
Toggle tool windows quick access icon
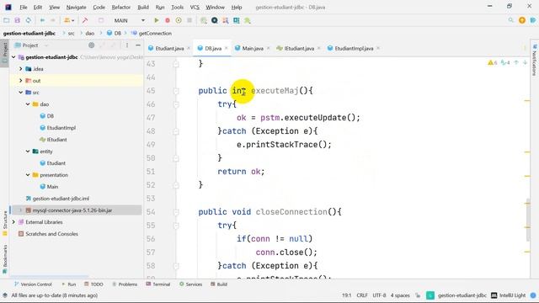[5, 295]
